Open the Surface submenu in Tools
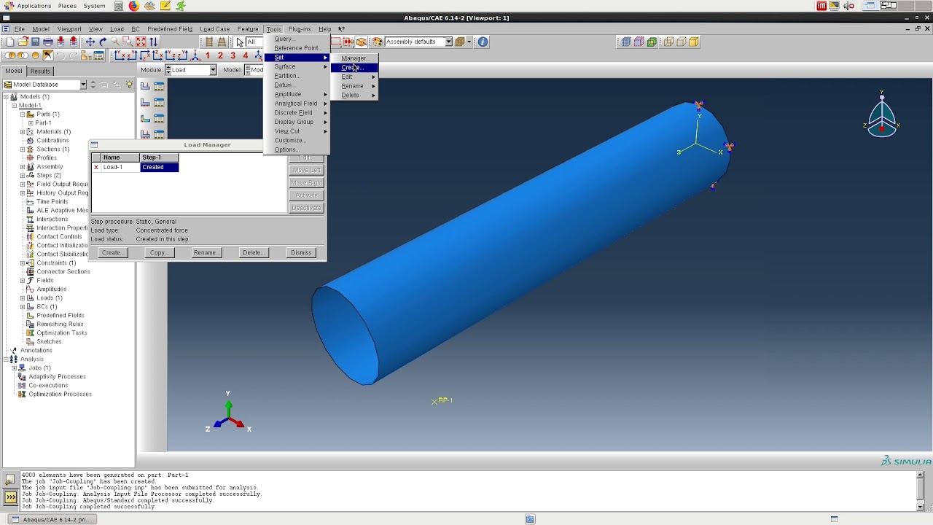The image size is (933, 525). click(297, 66)
